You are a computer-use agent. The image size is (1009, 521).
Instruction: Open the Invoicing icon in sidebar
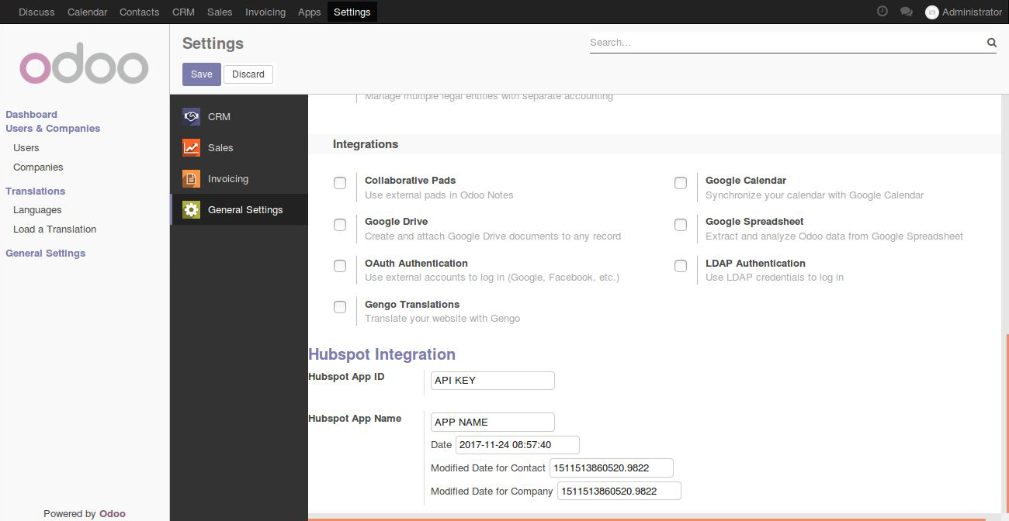191,178
